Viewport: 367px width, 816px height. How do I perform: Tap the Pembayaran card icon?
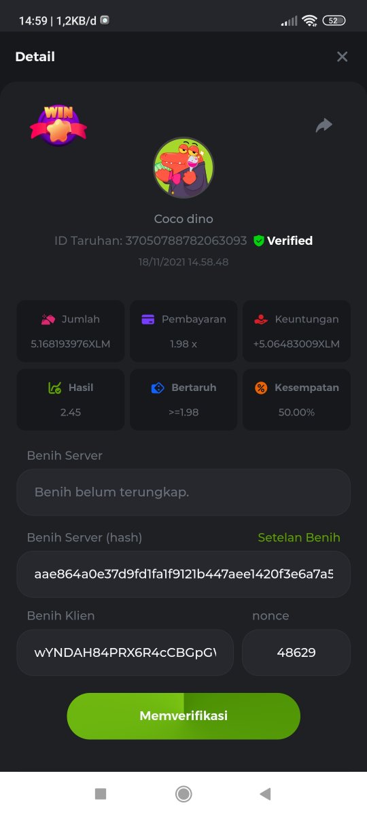click(x=147, y=319)
